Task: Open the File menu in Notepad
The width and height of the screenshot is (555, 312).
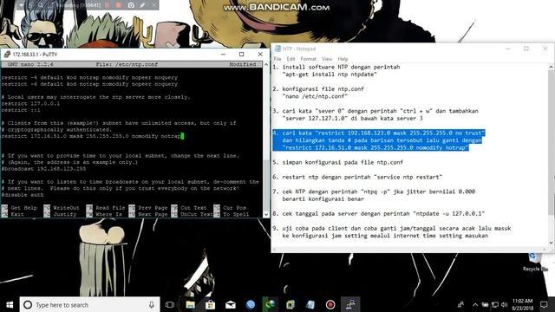Action: pyautogui.click(x=277, y=59)
